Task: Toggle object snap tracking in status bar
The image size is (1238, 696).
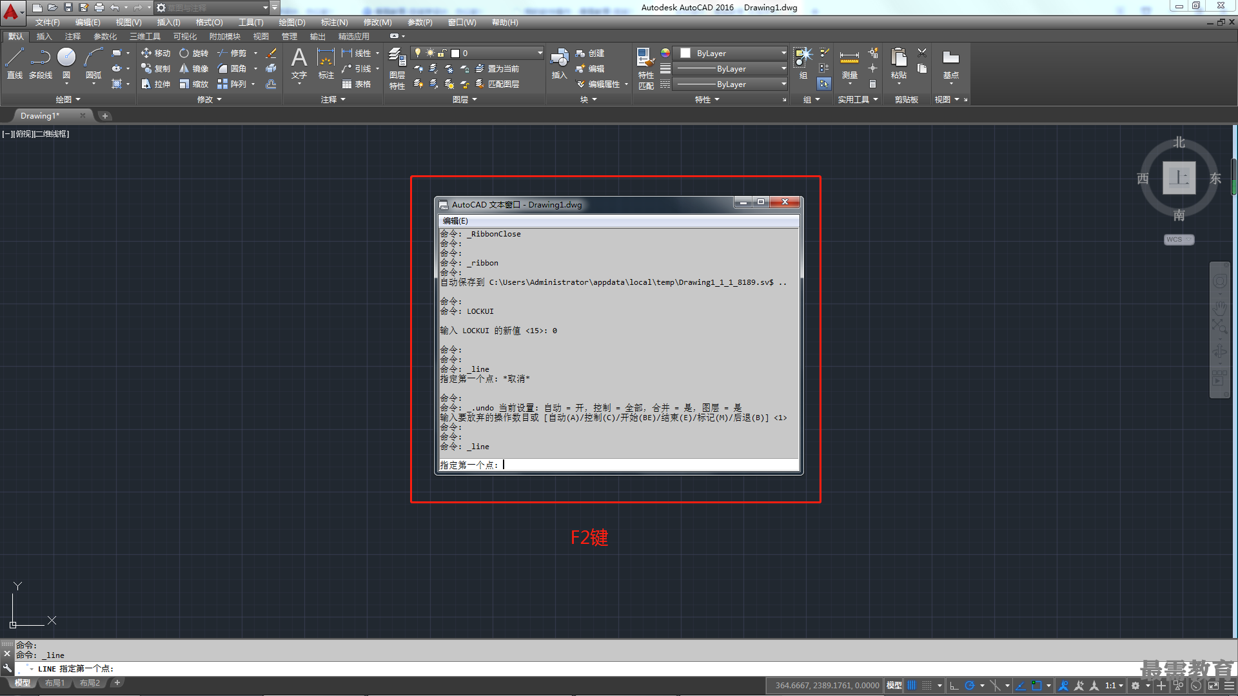Action: (x=1021, y=686)
